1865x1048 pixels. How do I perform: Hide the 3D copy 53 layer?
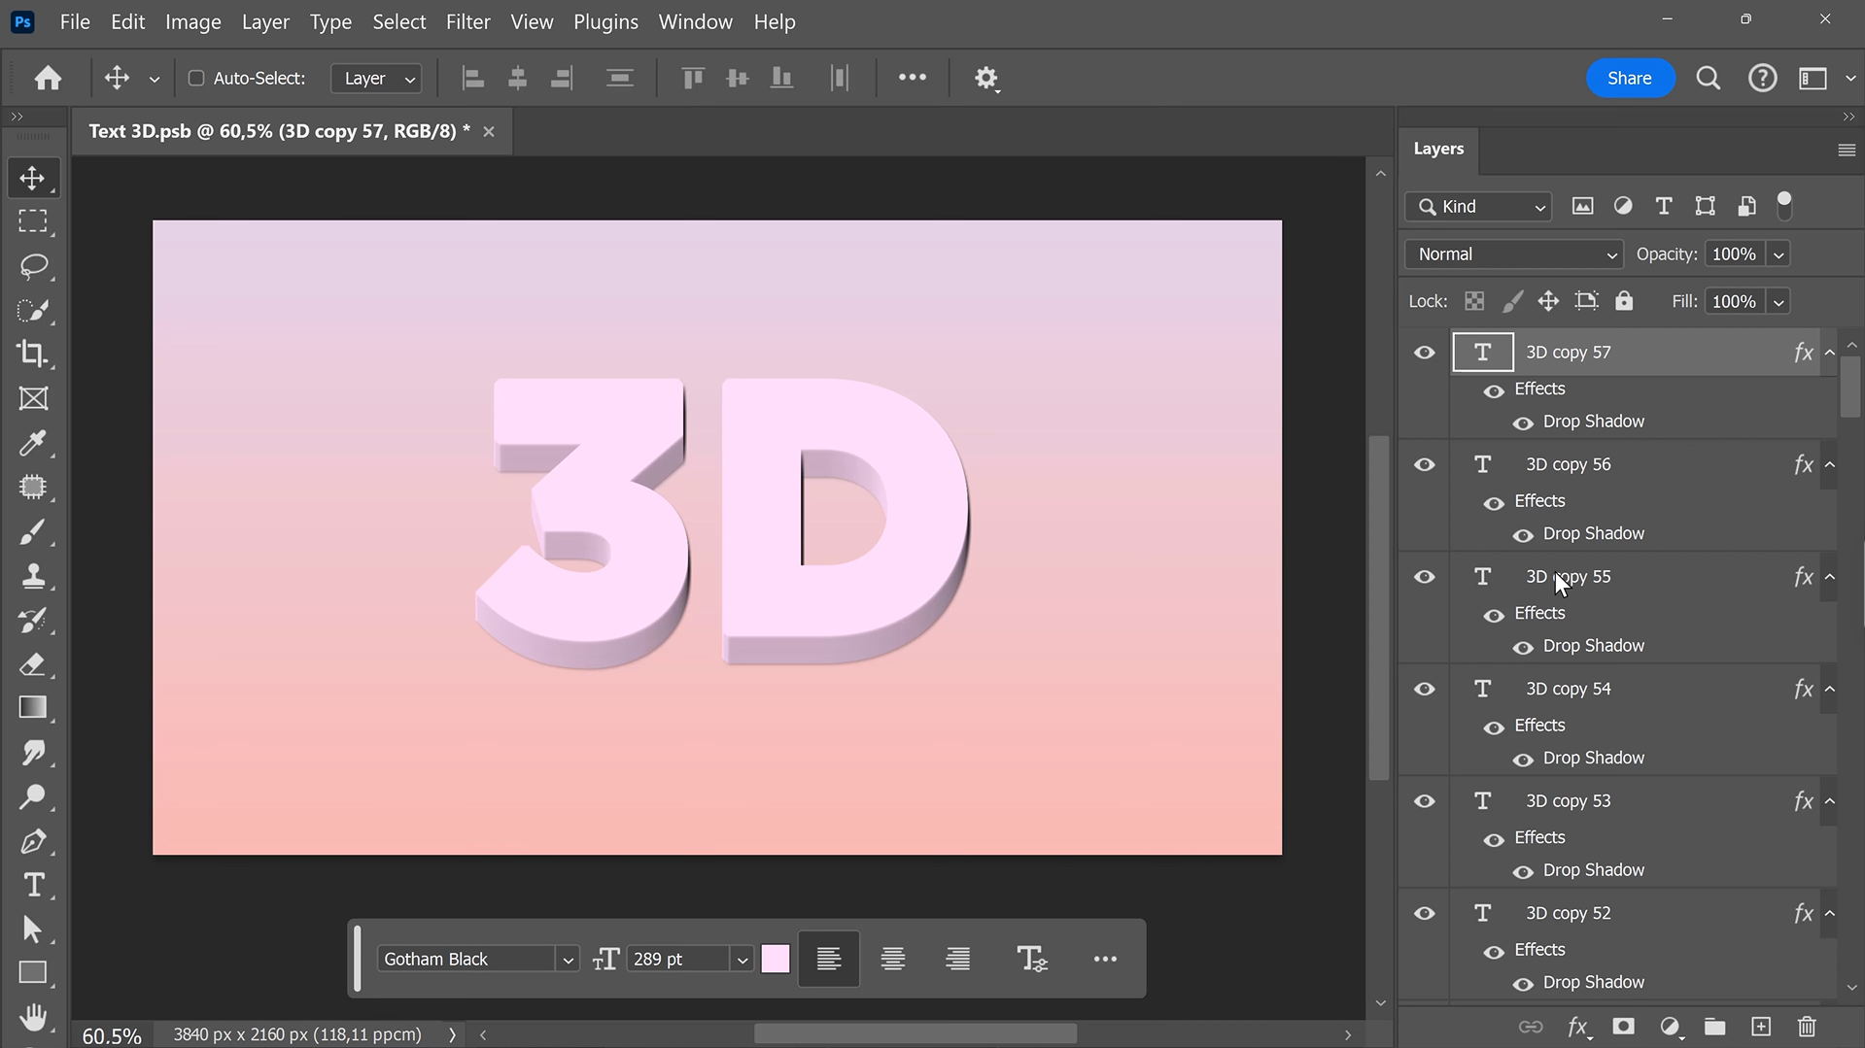coord(1424,801)
